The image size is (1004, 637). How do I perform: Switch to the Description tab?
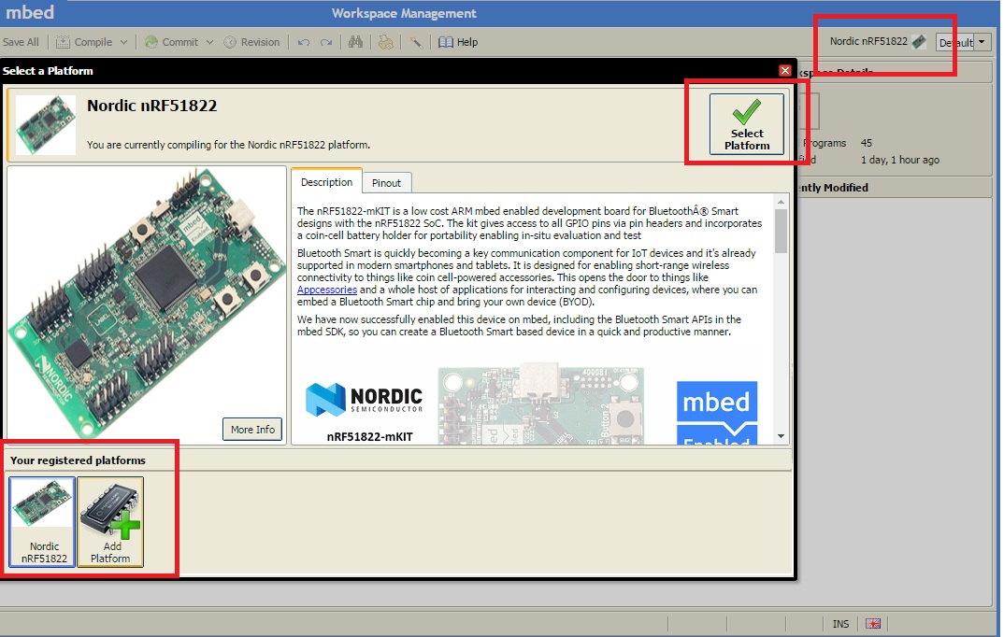pos(326,182)
